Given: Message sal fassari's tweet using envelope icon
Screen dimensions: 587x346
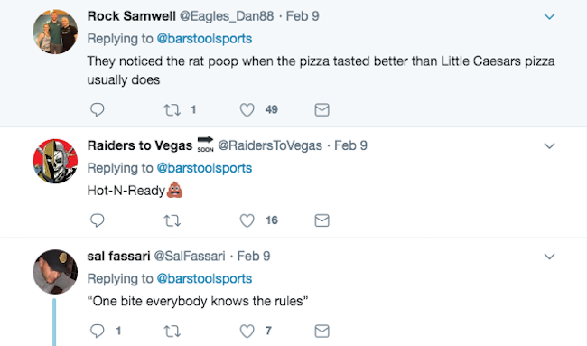Looking at the screenshot, I should pos(322,331).
